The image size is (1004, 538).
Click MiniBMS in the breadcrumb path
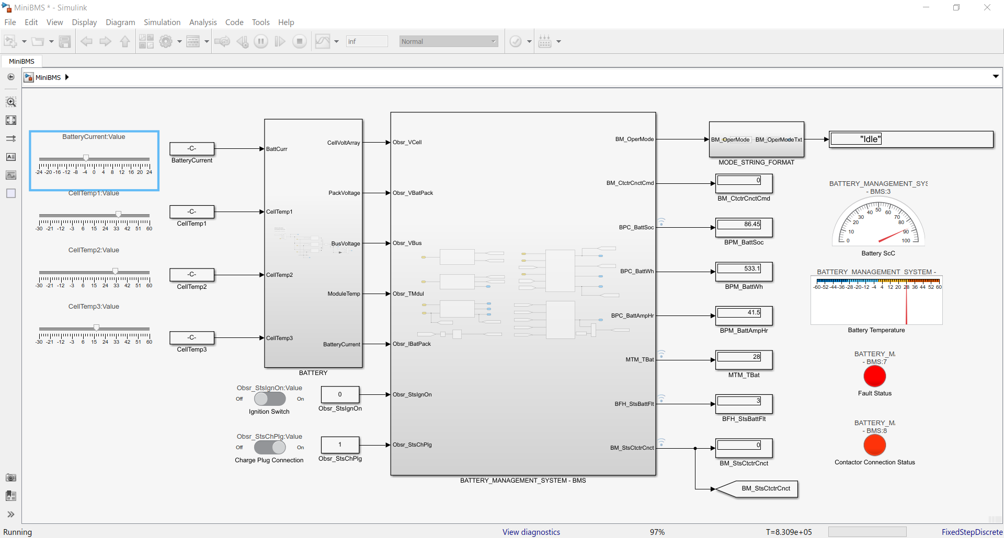(48, 77)
